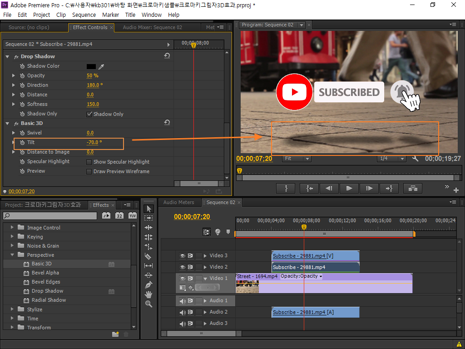Select the Pen tool
Image resolution: width=465 pixels, height=349 pixels.
148,285
